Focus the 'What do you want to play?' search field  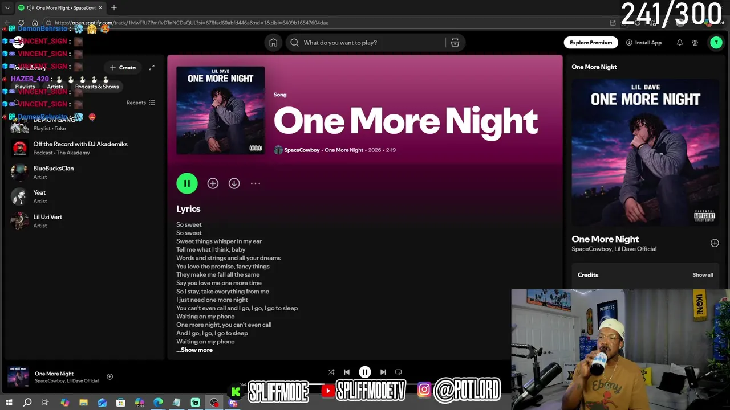point(366,43)
